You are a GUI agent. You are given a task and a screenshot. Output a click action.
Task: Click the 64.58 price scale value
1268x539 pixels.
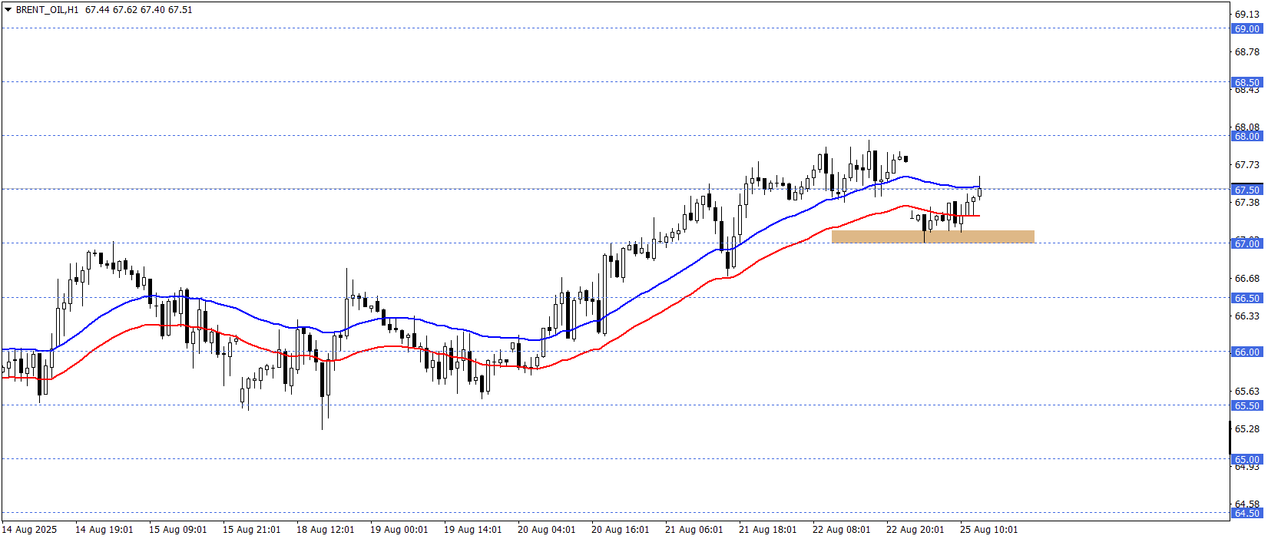[x=1247, y=504]
